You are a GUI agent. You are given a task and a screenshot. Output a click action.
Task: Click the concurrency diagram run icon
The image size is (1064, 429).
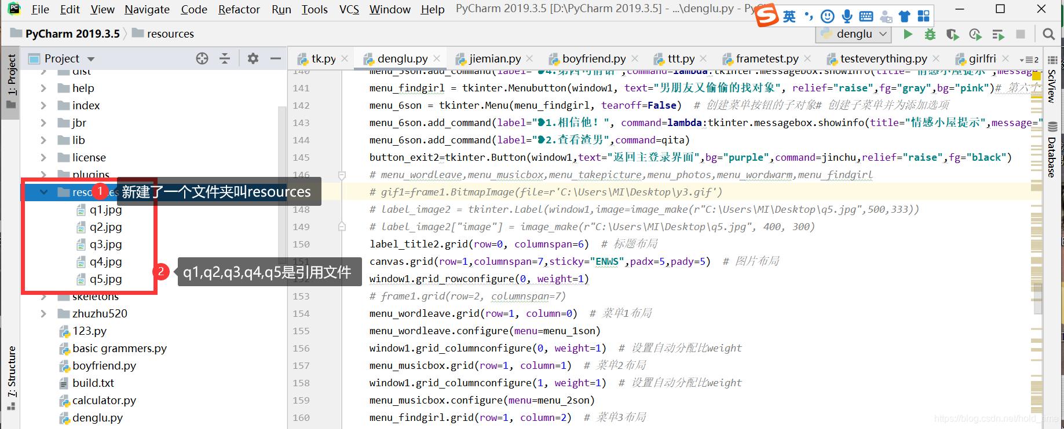[x=998, y=34]
